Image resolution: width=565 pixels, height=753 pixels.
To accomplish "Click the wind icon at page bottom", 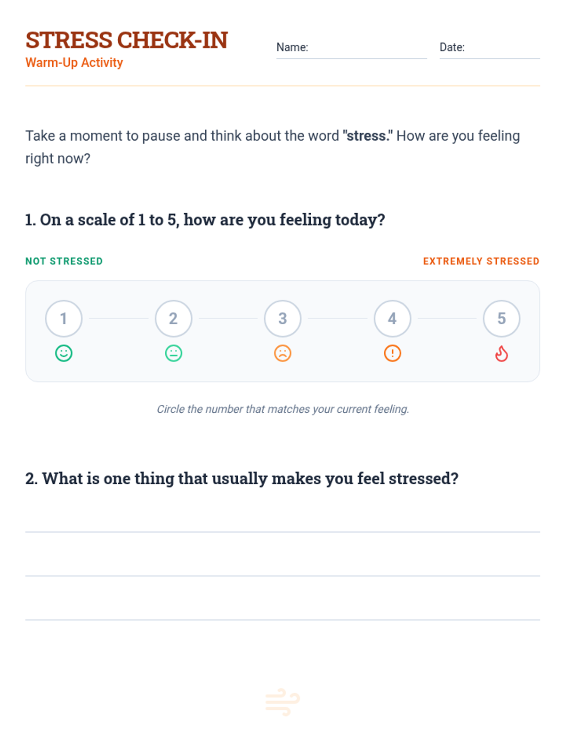I will 282,702.
